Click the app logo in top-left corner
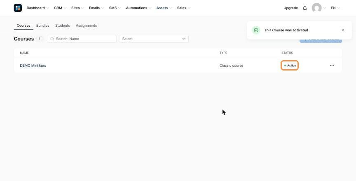Screen dimensions: 356x181 [x=18, y=8]
